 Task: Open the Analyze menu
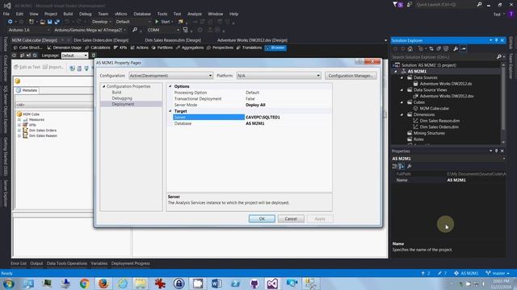tap(195, 14)
